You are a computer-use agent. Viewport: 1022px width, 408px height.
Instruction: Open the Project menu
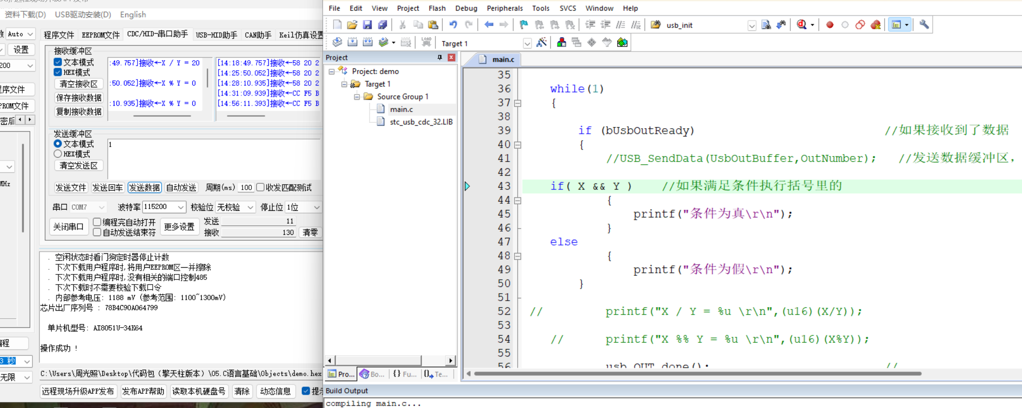pos(408,8)
